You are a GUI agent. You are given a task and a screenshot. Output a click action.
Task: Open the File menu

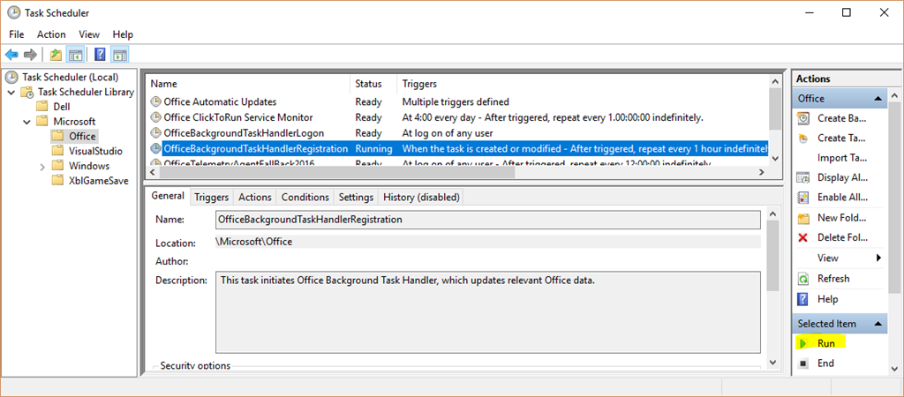[16, 34]
